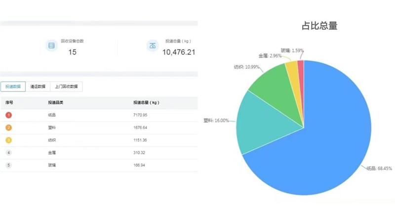The image size is (395, 222).
Task: Click the red rank 1 badge
Action: (x=8, y=115)
